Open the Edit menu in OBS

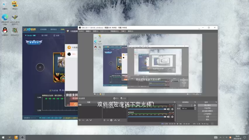88,31
